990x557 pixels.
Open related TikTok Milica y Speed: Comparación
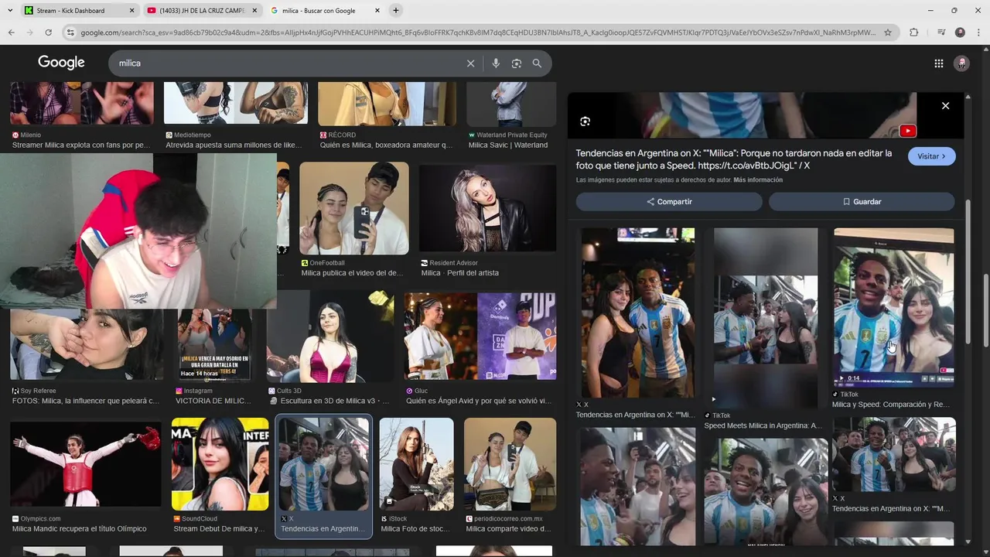click(x=893, y=308)
